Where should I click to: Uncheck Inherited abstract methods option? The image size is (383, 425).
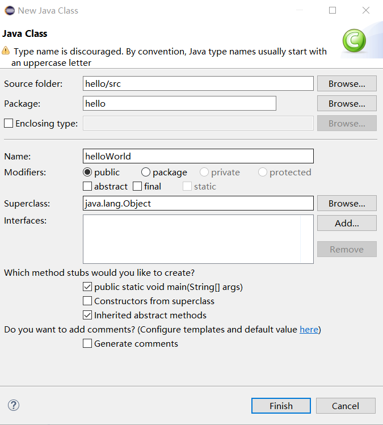click(87, 315)
